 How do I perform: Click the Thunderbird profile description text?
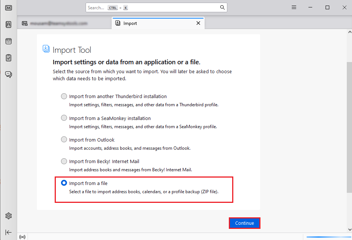coord(144,105)
